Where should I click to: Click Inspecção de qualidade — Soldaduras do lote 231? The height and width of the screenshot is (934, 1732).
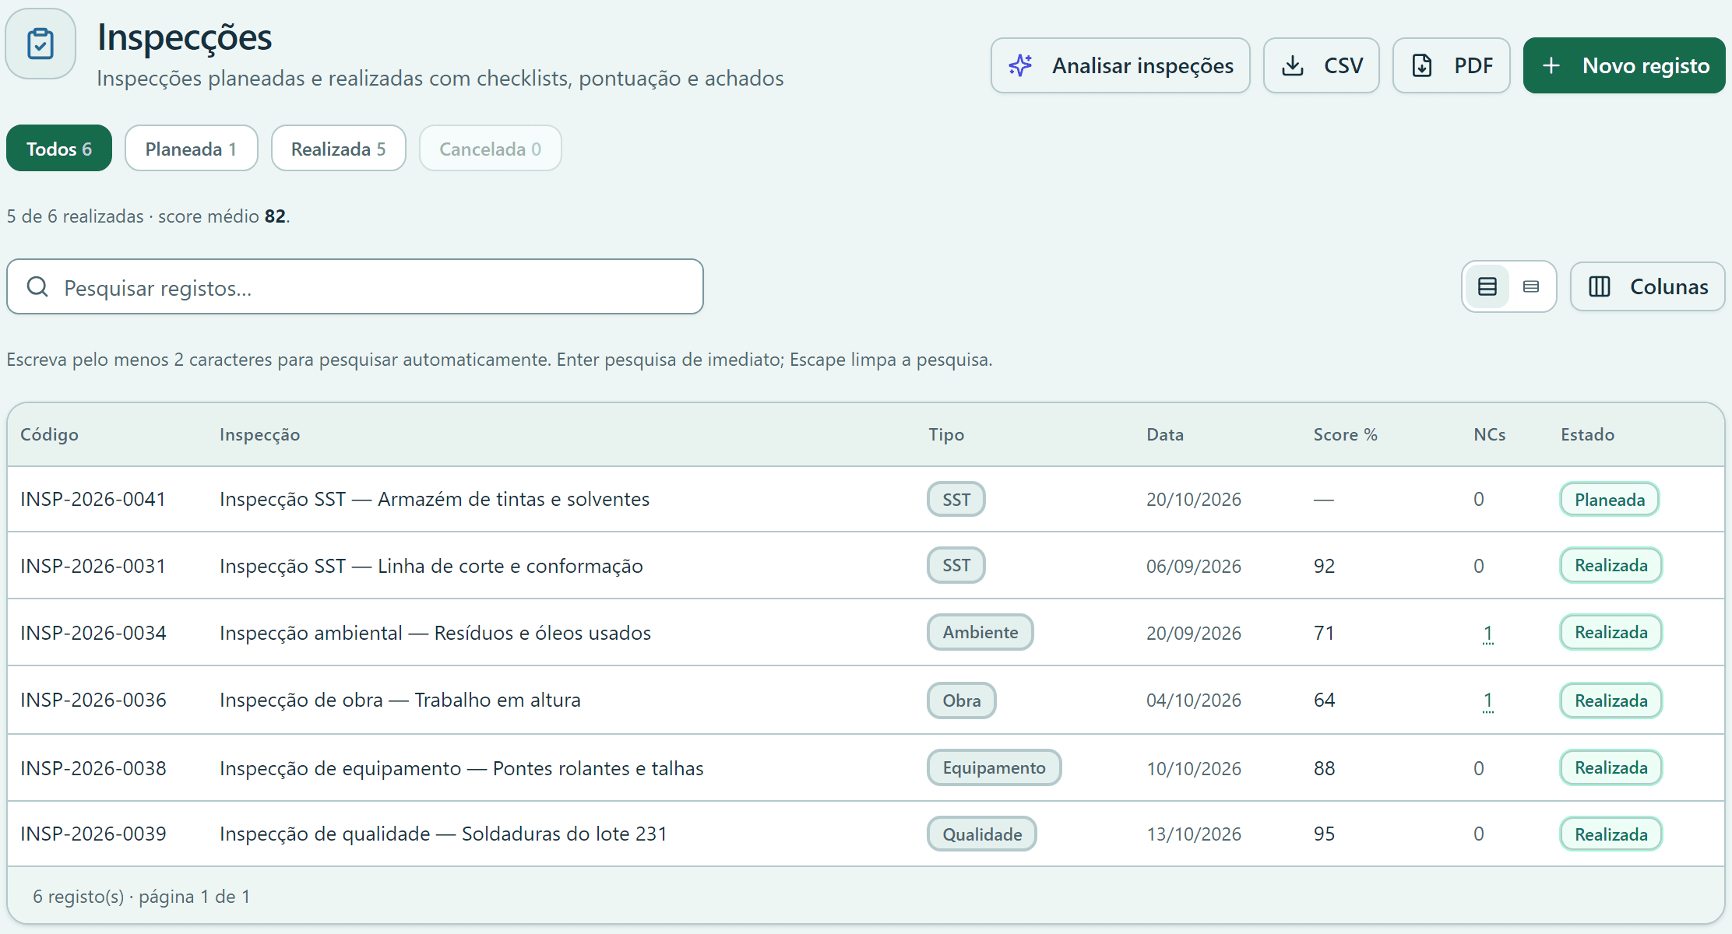coord(443,834)
